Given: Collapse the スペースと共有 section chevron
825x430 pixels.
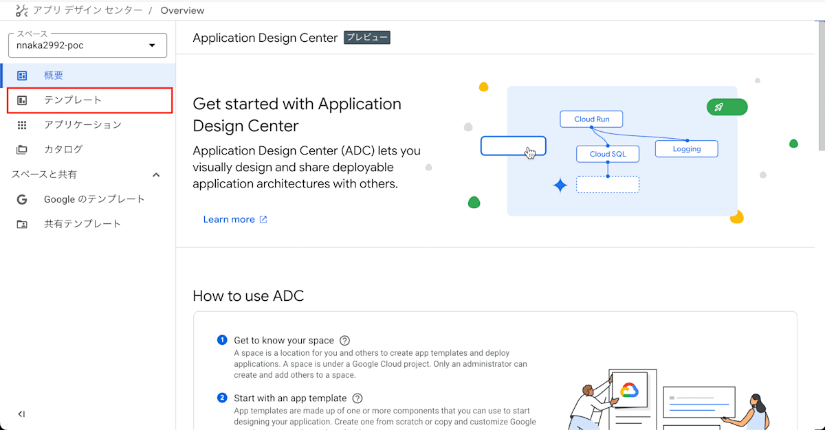Looking at the screenshot, I should pyautogui.click(x=156, y=174).
